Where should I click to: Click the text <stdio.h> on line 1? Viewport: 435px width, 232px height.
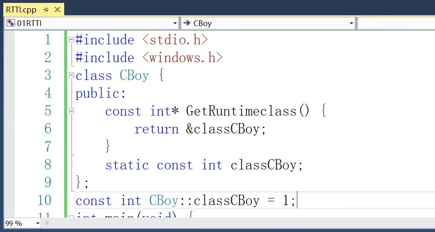[175, 40]
